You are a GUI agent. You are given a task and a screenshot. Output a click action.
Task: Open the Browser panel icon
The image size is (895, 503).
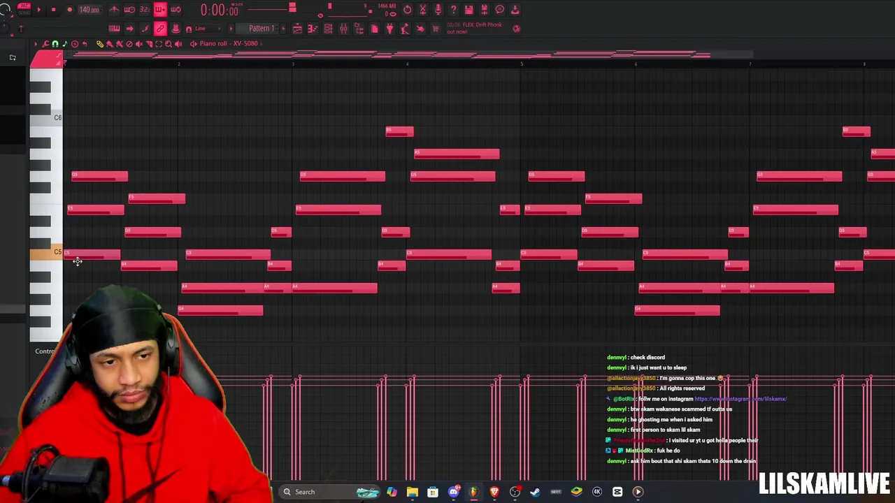pos(359,29)
